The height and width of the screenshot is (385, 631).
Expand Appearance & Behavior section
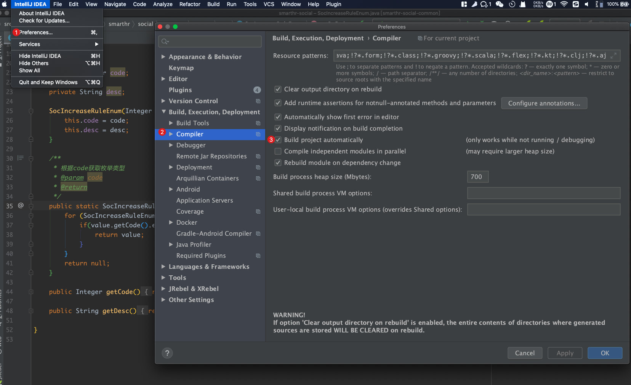pos(163,57)
